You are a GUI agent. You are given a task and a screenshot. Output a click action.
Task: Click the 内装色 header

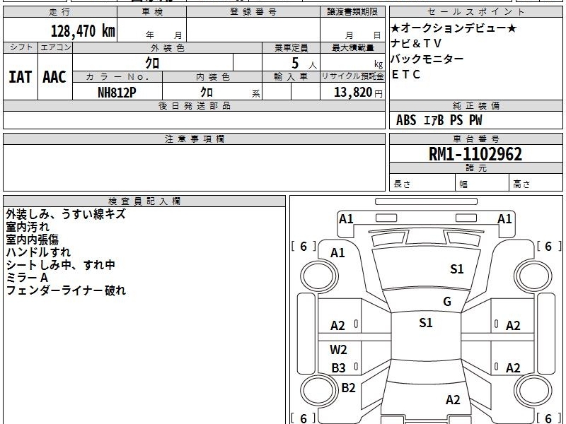(212, 77)
